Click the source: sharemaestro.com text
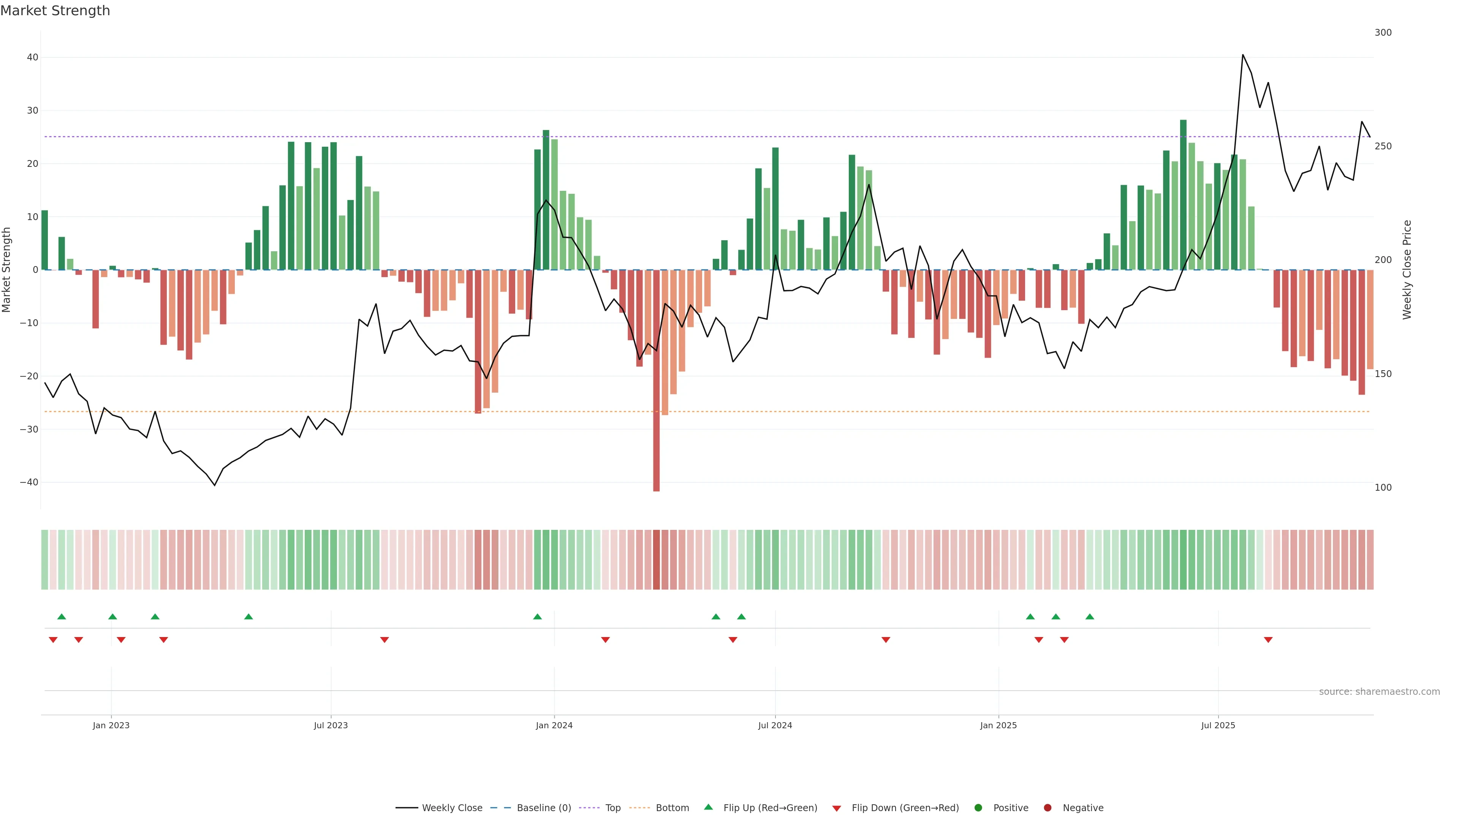 click(1379, 692)
